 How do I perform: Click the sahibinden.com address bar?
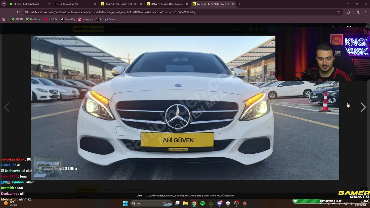click(x=182, y=12)
